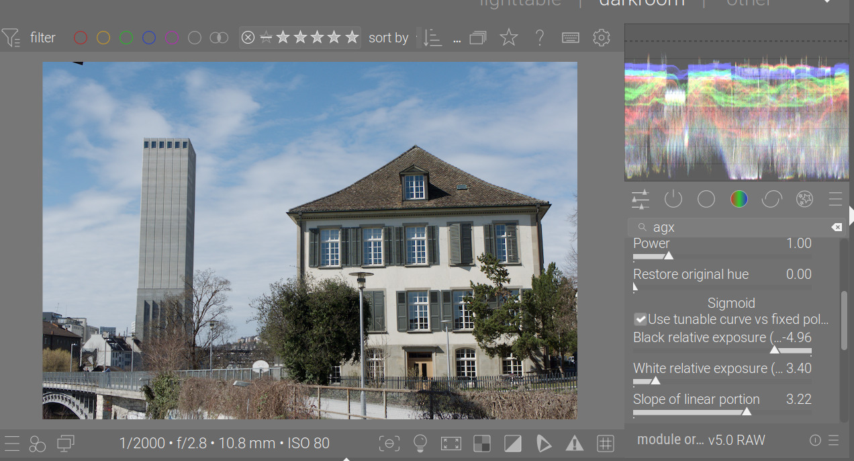Open quick presets menu icon

click(11, 444)
